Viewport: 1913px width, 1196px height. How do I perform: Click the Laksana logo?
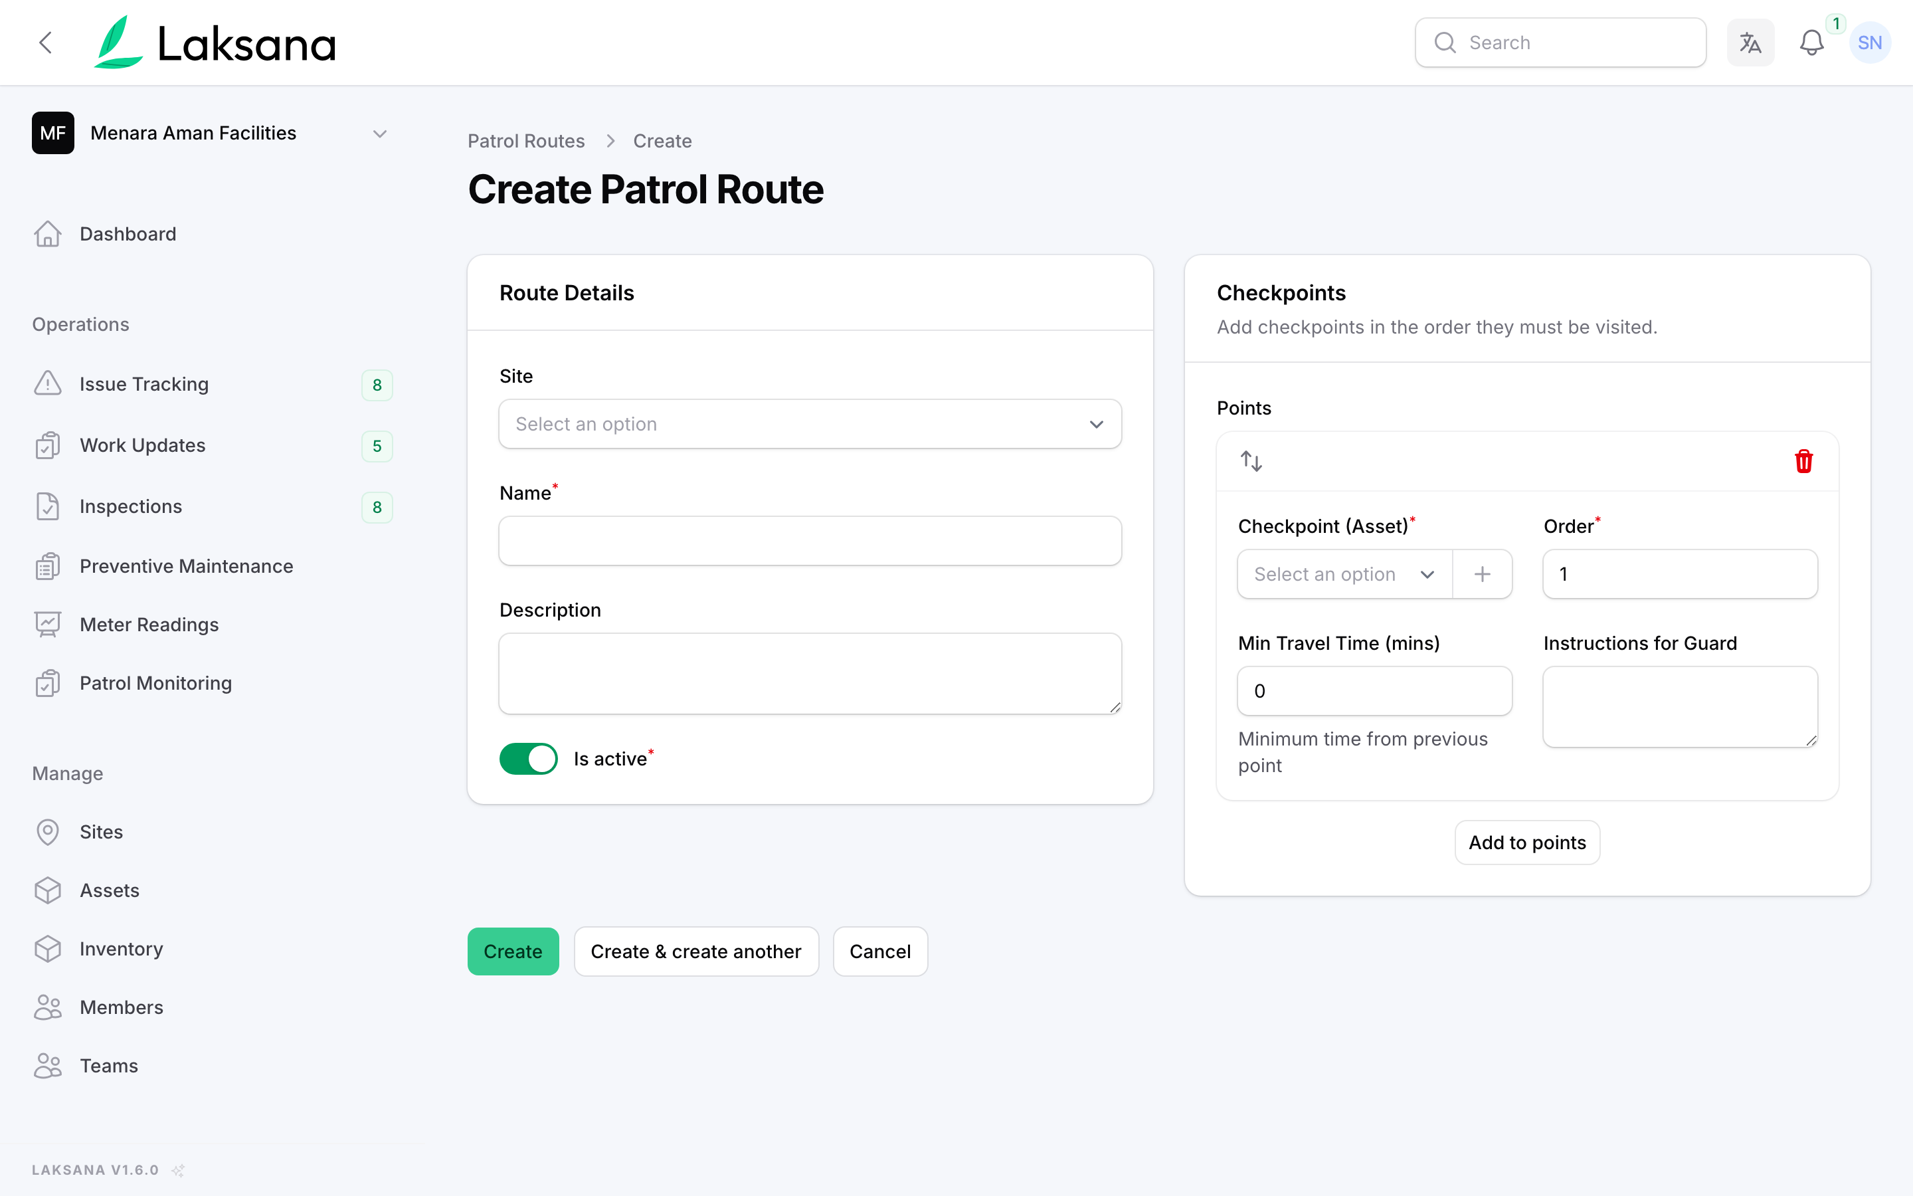(x=215, y=43)
